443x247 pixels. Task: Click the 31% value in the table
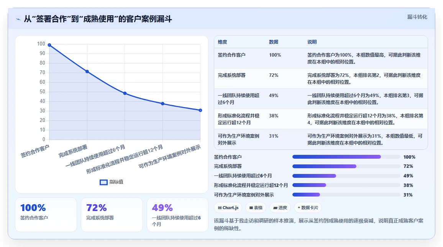pyautogui.click(x=274, y=136)
